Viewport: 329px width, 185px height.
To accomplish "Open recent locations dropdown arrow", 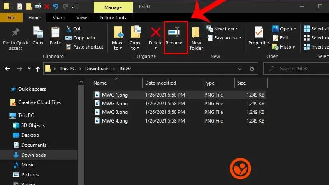I will pos(29,68).
